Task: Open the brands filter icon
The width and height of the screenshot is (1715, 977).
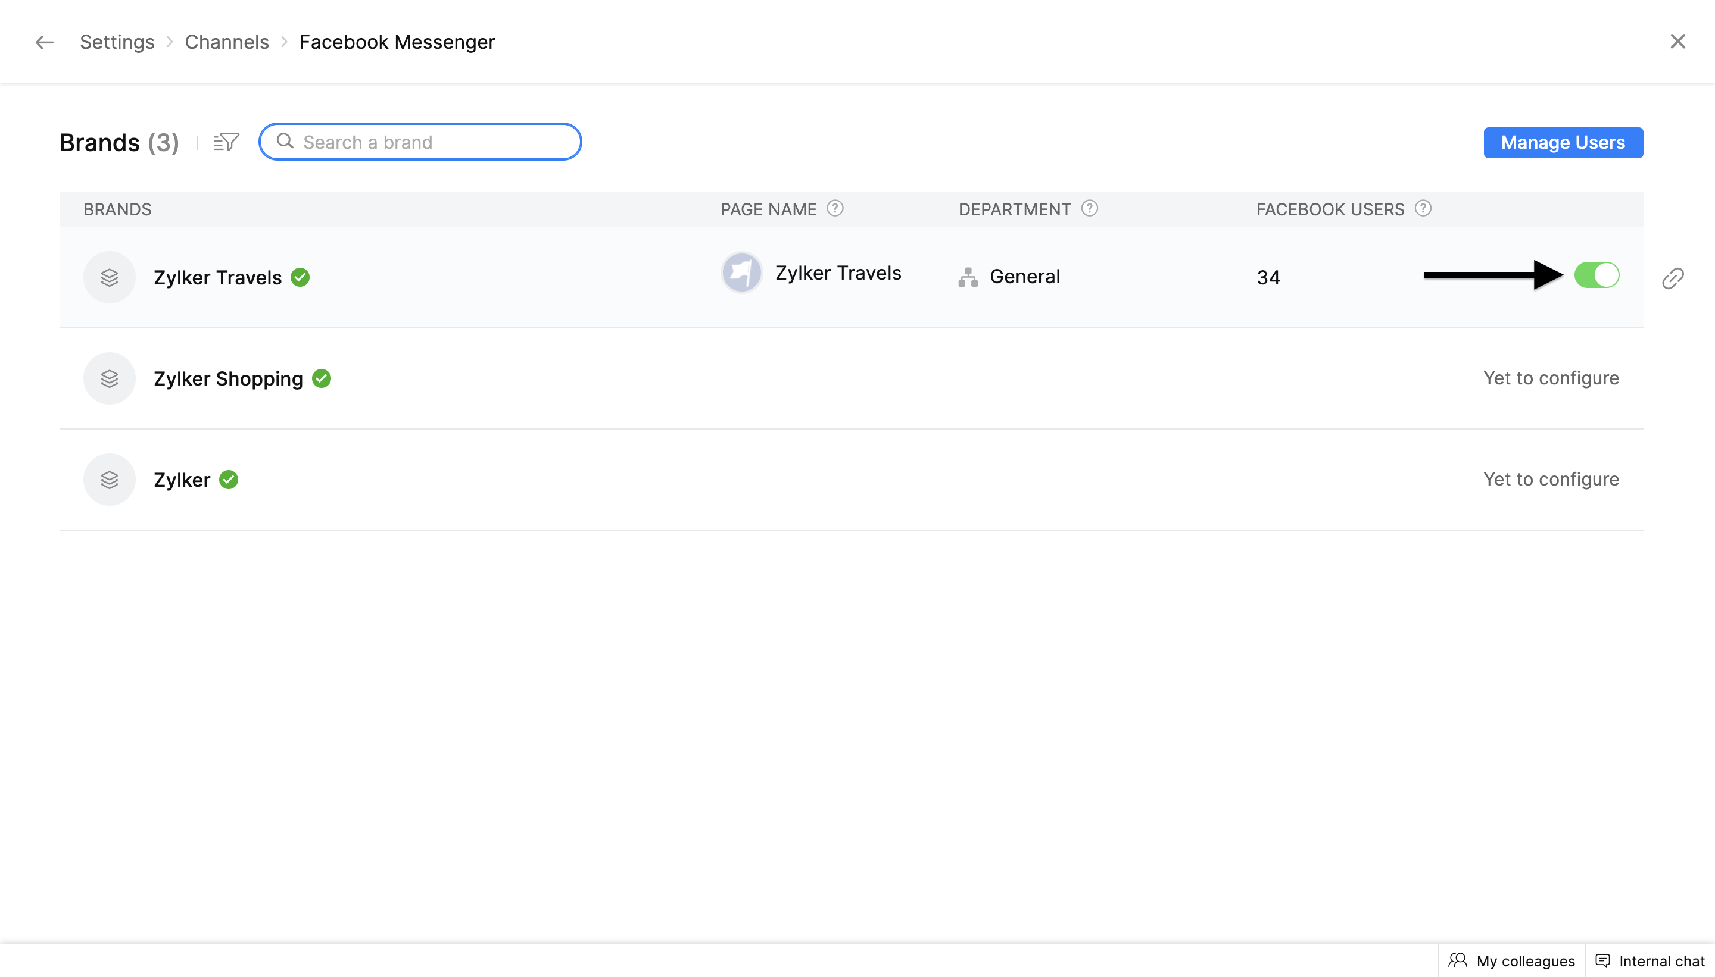Action: (x=226, y=142)
